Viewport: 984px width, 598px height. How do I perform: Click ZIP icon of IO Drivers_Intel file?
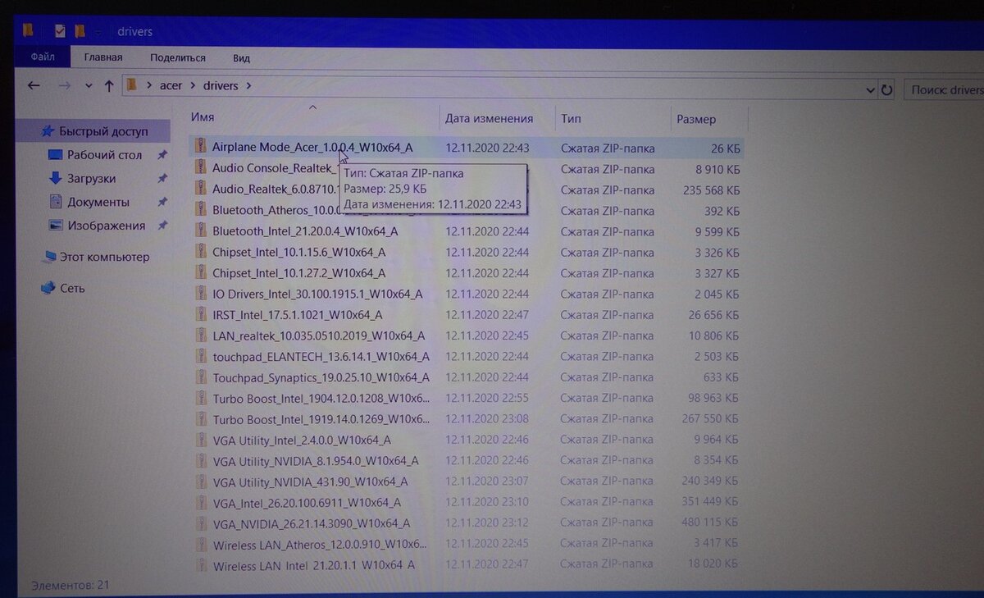pos(200,293)
